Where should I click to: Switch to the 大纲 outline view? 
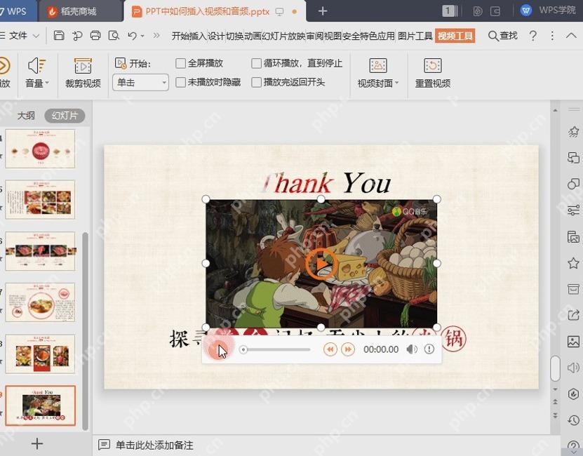(x=26, y=115)
